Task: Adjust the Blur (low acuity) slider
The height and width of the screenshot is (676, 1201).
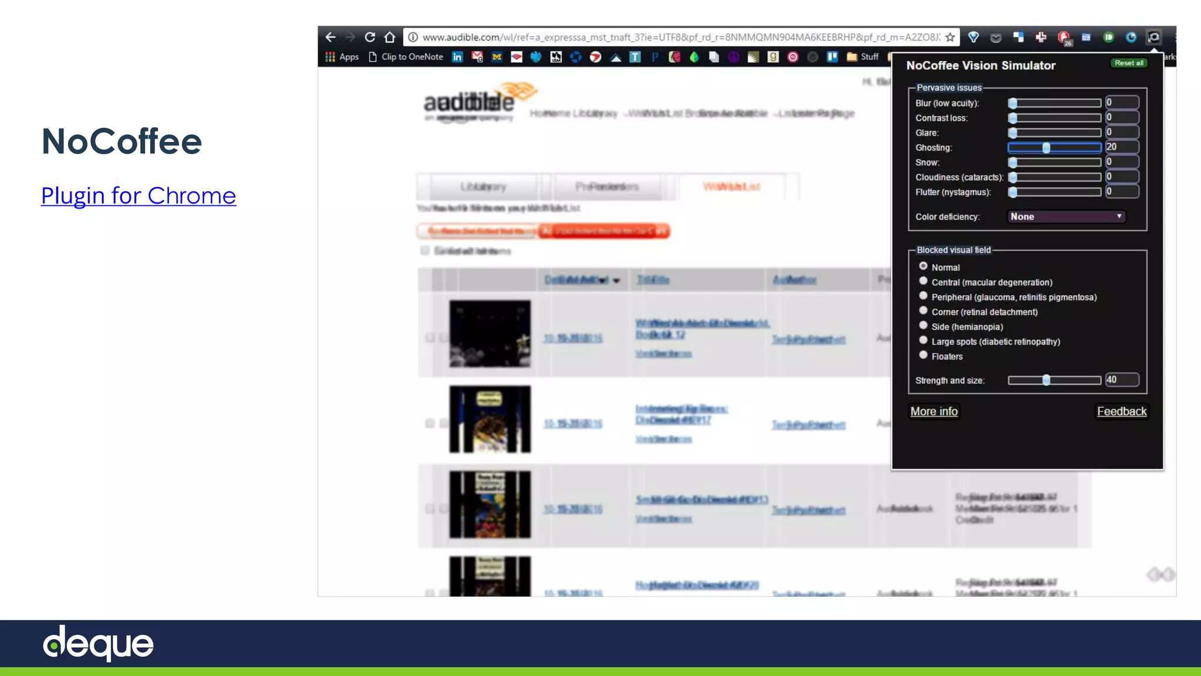Action: [1054, 103]
